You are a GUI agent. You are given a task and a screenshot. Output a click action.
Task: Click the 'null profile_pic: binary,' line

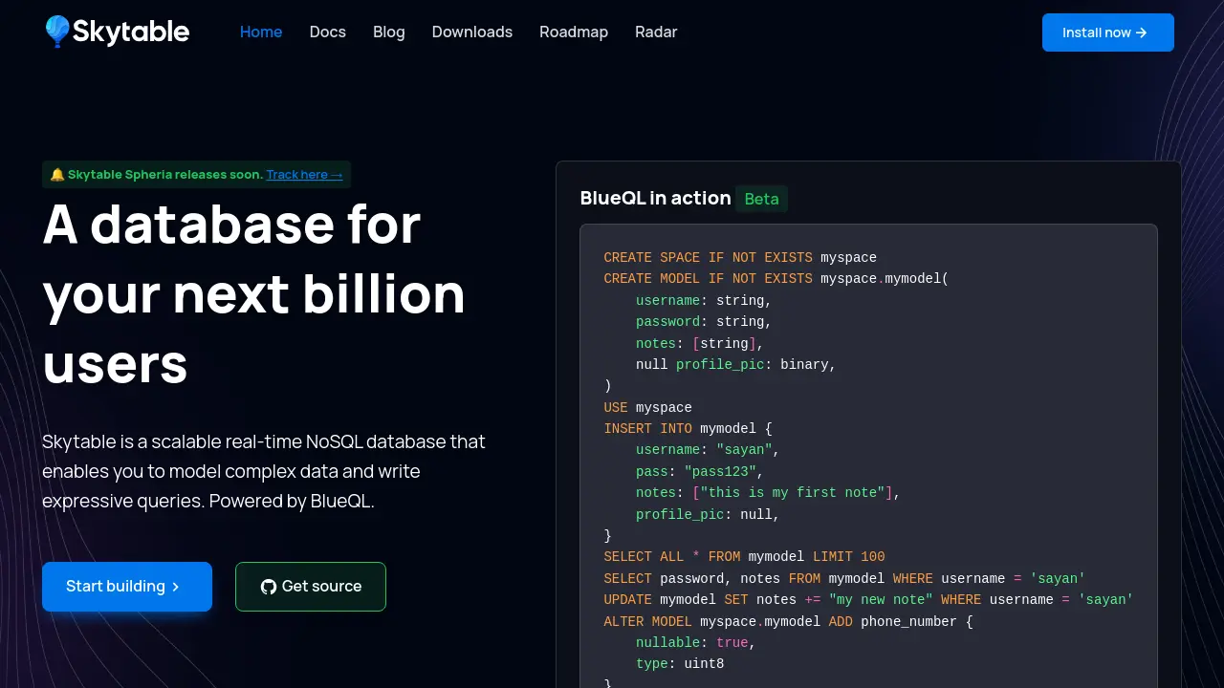tap(736, 365)
